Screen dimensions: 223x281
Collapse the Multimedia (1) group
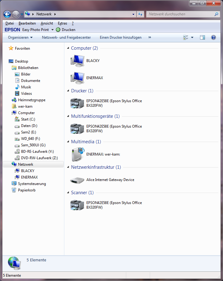(x=68, y=142)
